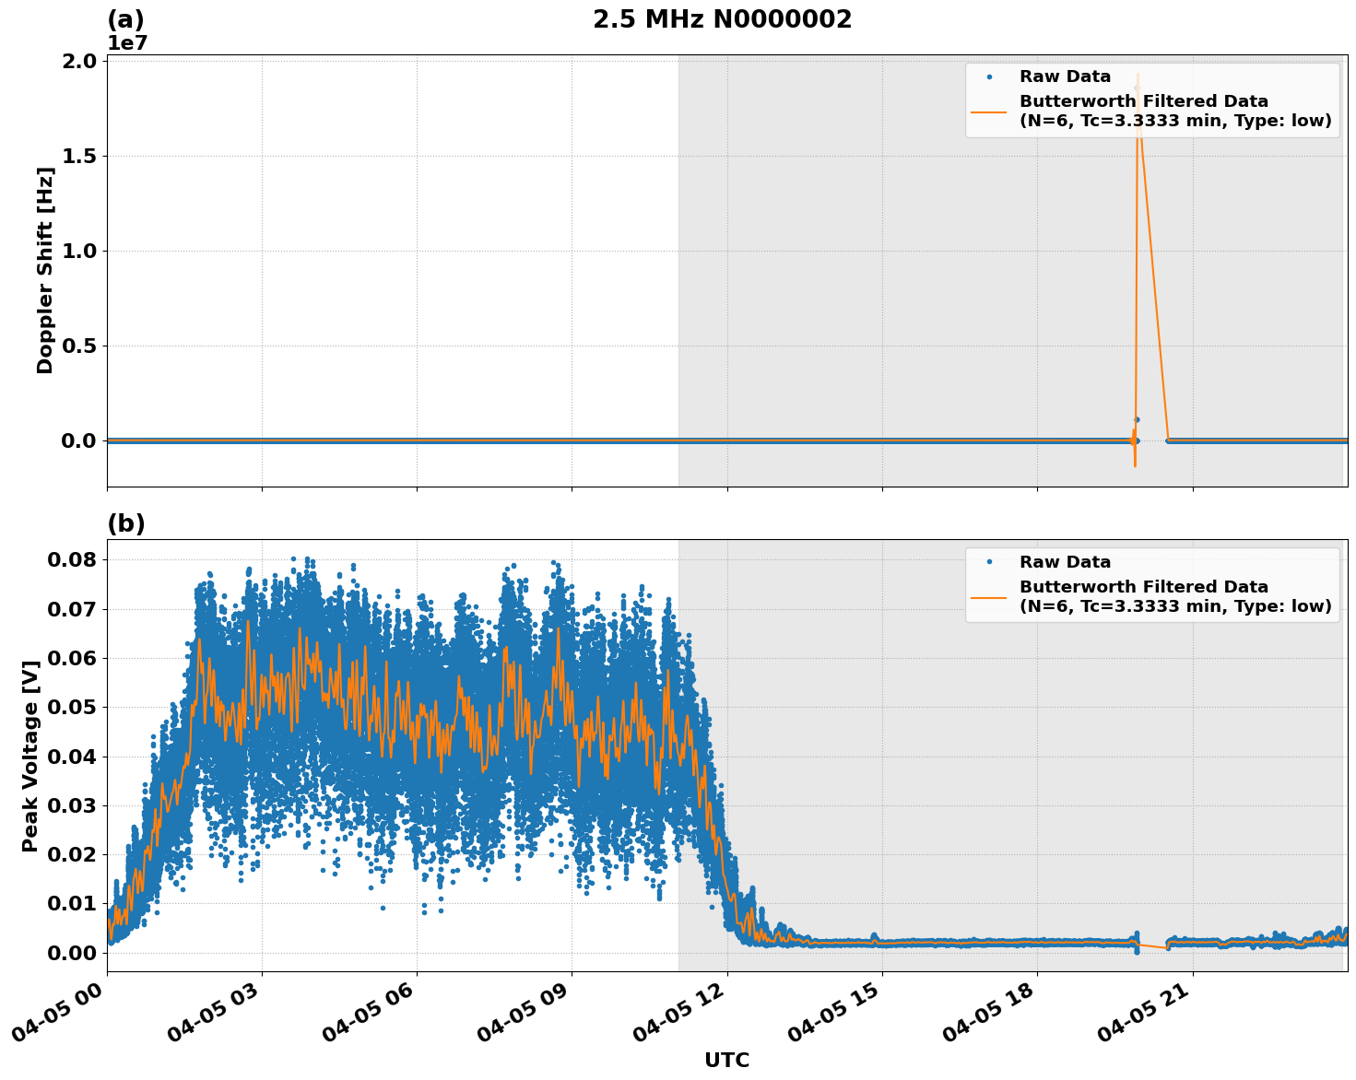The width and height of the screenshot is (1356, 1080).
Task: Click the '04-05 18' x-axis tick label
Action: coord(993,1012)
